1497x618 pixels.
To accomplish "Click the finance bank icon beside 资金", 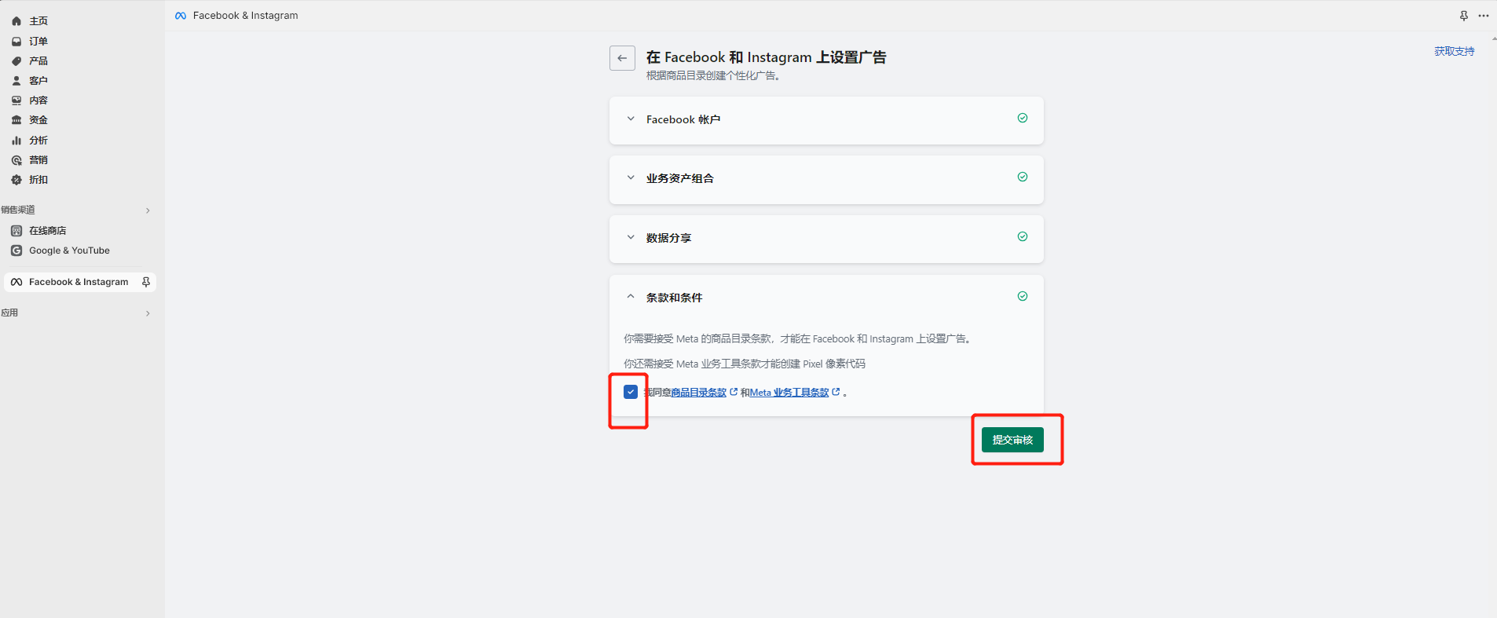I will pos(16,120).
